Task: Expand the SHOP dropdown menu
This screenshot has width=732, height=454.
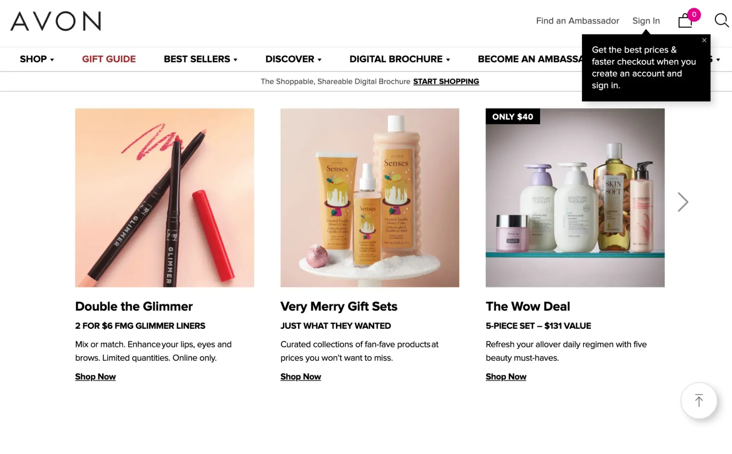Action: click(37, 59)
